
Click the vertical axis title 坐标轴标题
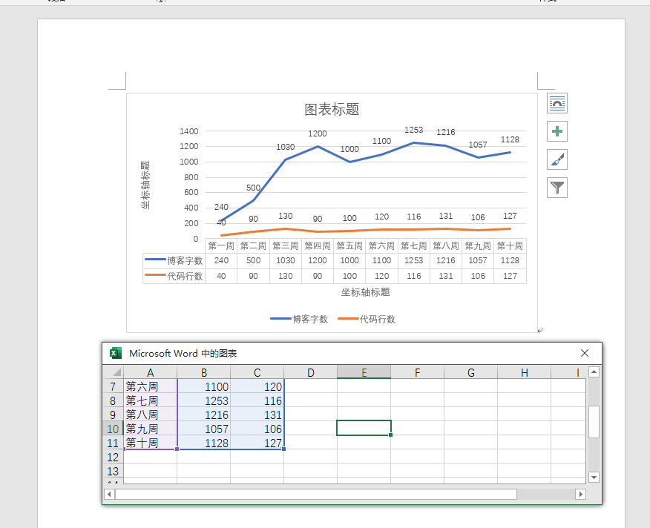(145, 185)
